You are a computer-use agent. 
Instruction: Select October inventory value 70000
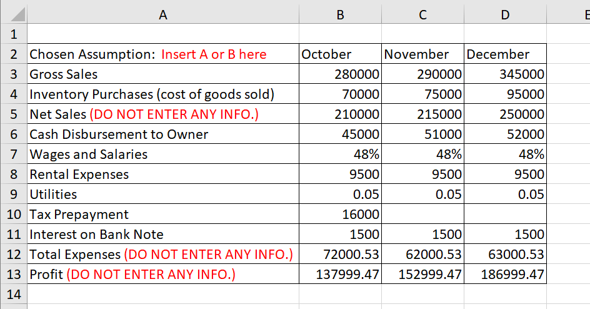click(340, 94)
